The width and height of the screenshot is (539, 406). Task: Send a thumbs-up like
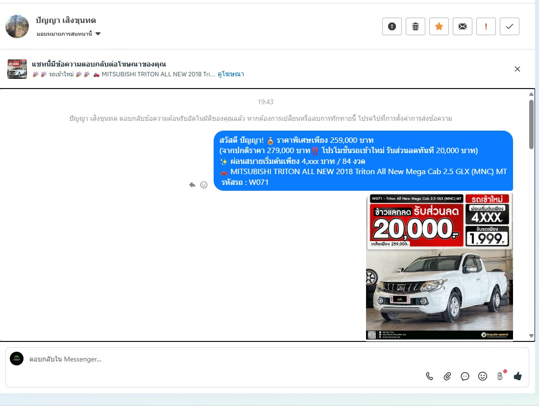[518, 376]
